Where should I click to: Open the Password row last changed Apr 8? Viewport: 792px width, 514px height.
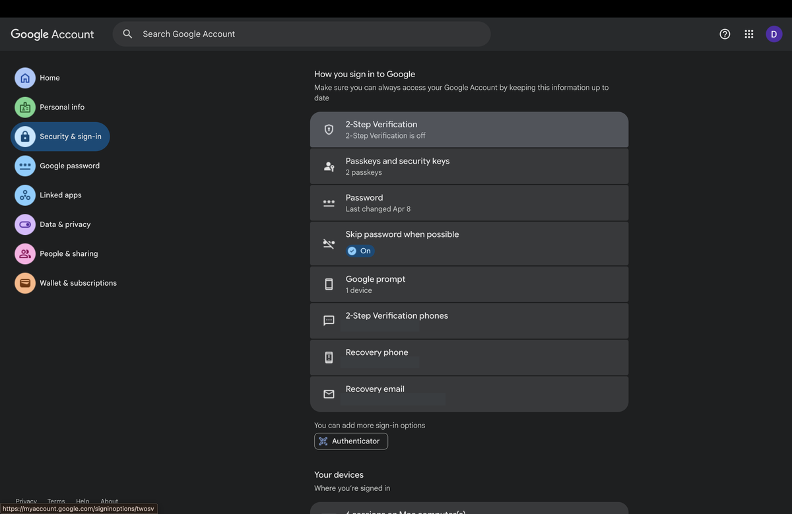pyautogui.click(x=469, y=203)
